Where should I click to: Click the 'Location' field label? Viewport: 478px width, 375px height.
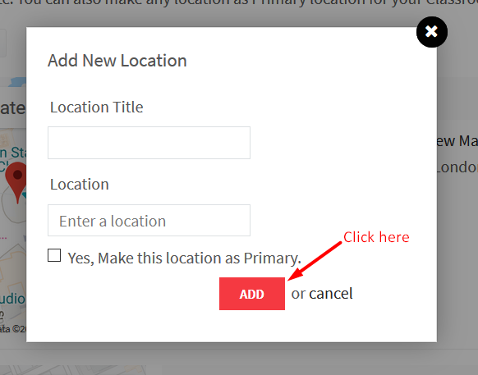[80, 185]
